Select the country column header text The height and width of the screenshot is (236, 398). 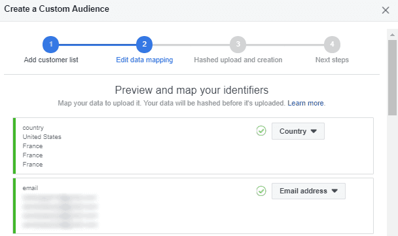tap(33, 128)
